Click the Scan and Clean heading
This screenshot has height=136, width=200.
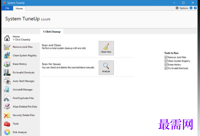[52, 45]
